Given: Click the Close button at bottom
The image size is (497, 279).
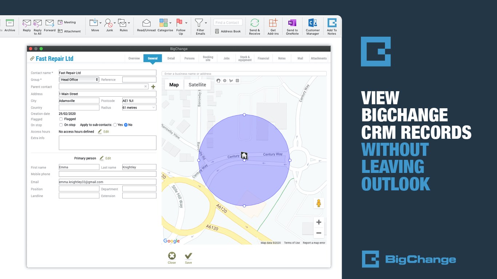Looking at the screenshot, I should [172, 258].
